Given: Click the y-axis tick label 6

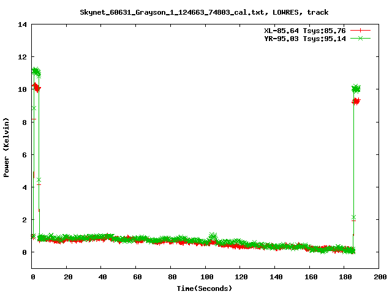Looking at the screenshot, I should tap(24, 155).
